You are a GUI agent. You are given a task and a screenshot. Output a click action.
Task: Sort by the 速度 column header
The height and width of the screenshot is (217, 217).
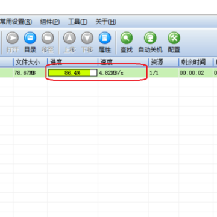point(123,62)
